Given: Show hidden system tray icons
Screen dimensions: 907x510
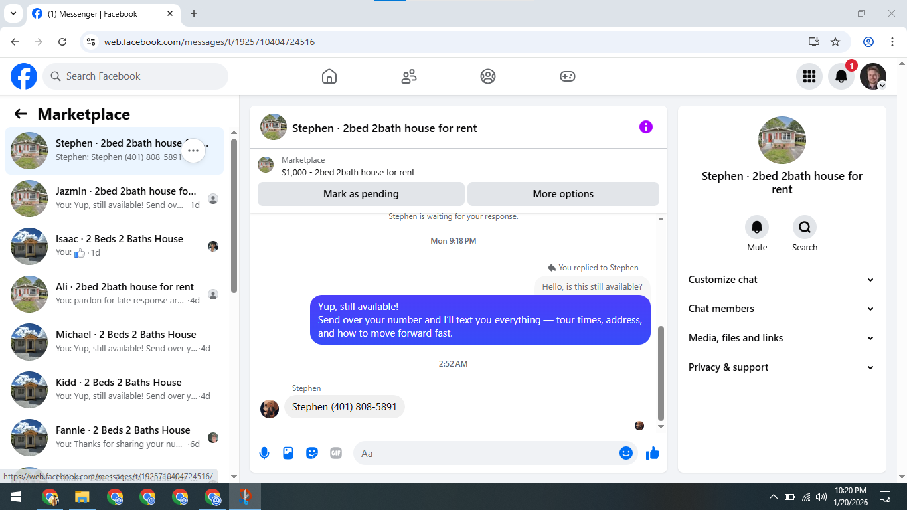Looking at the screenshot, I should point(773,497).
